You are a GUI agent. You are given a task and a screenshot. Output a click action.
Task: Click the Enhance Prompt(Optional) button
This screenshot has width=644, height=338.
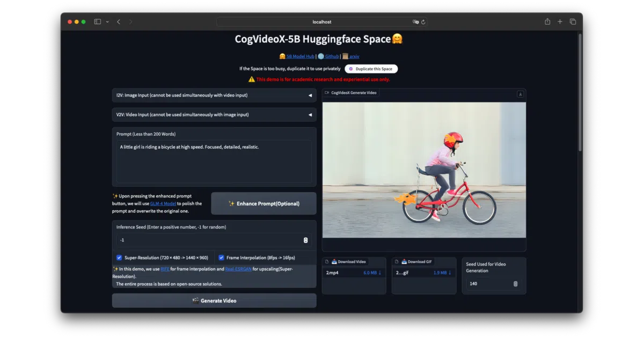point(264,203)
